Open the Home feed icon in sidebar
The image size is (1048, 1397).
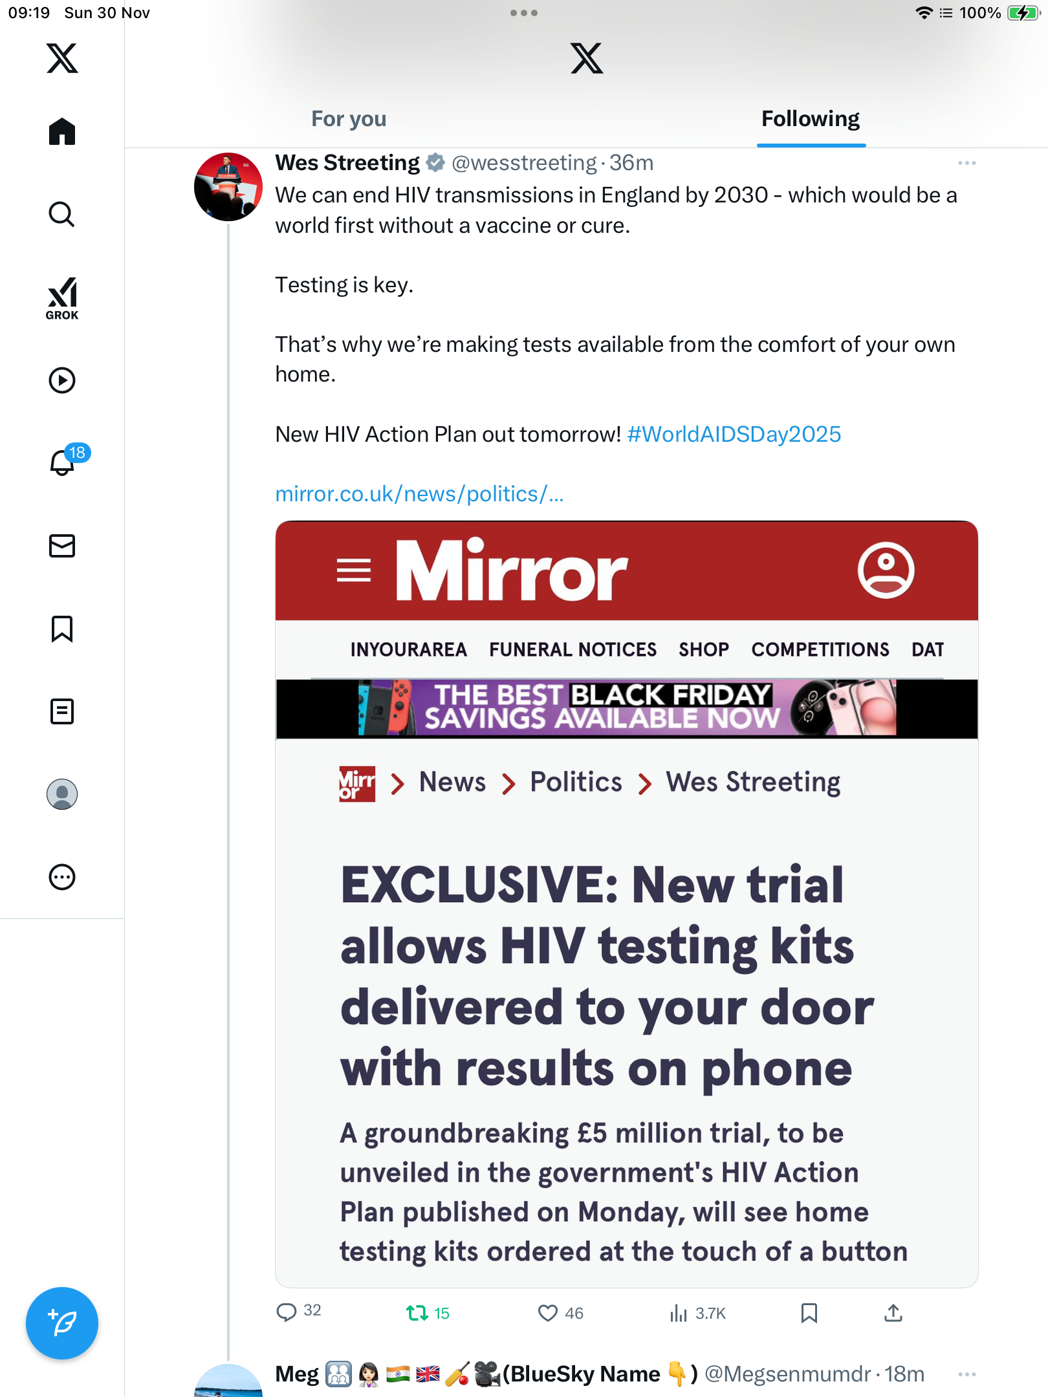tap(62, 132)
